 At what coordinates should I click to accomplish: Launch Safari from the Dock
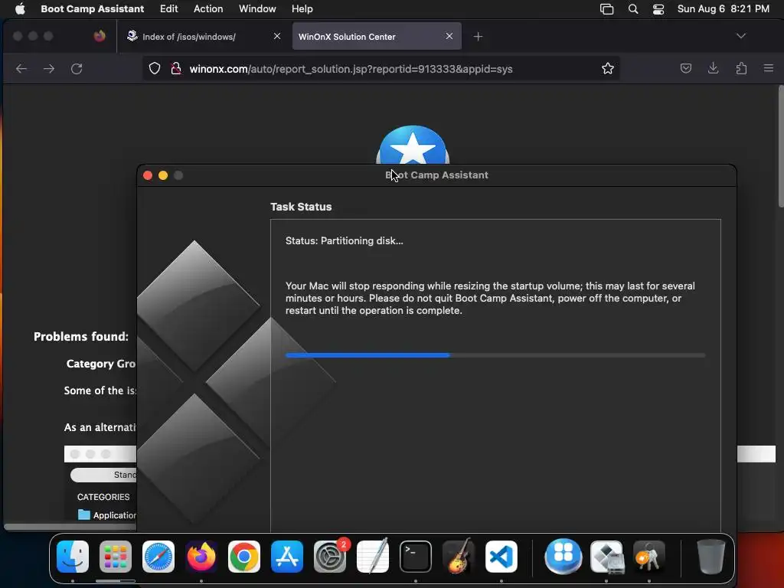tap(158, 556)
